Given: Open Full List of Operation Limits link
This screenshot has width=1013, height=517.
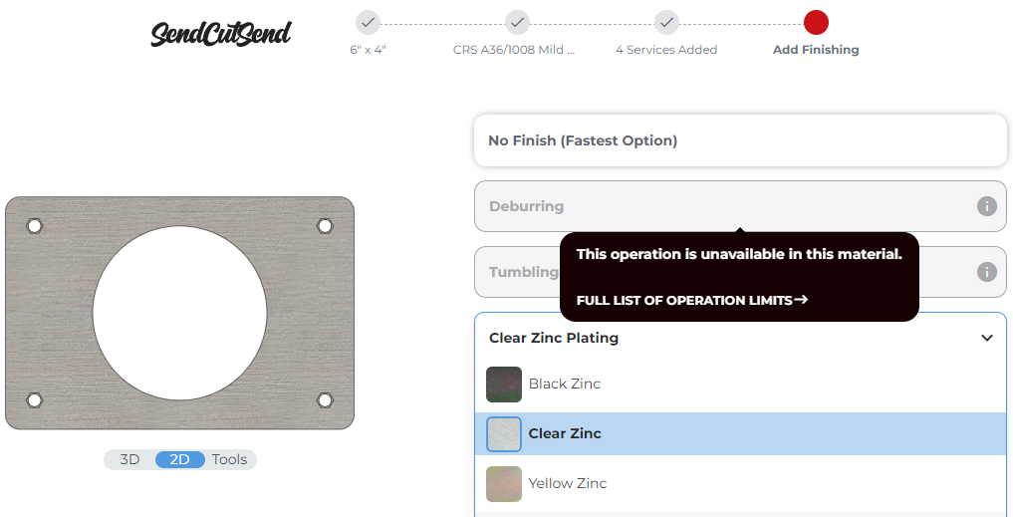Looking at the screenshot, I should (691, 300).
